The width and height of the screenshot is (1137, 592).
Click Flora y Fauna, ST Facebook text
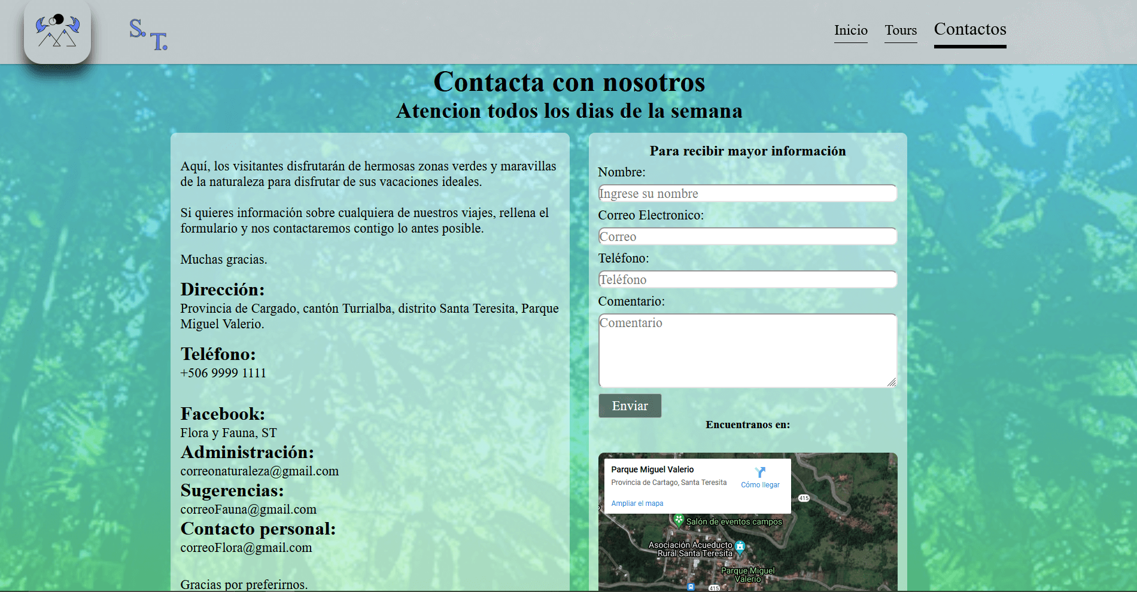[x=229, y=433]
